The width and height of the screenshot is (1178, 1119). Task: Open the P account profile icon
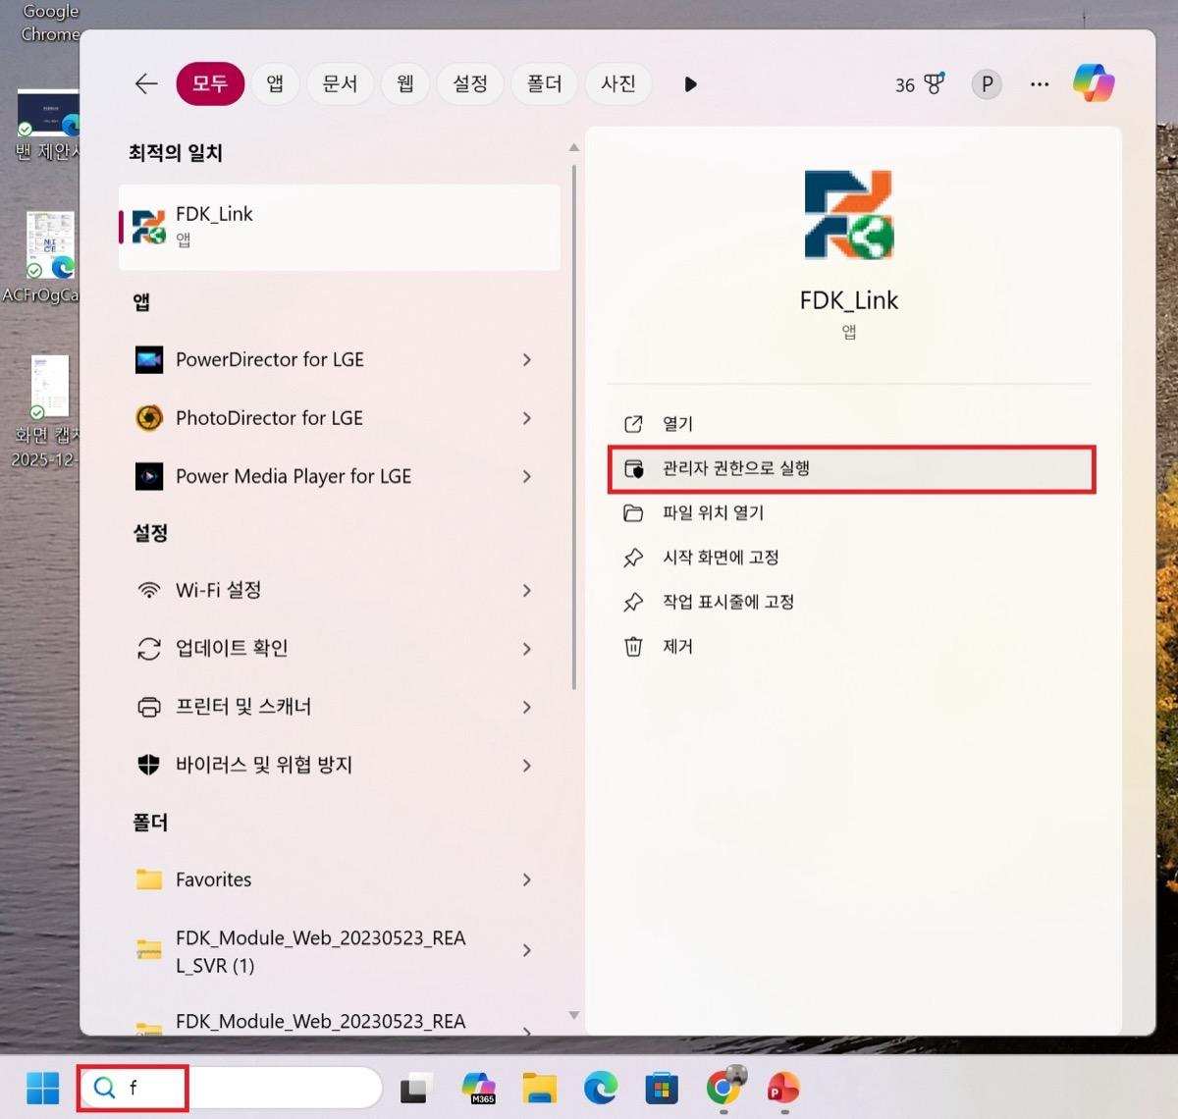986,84
